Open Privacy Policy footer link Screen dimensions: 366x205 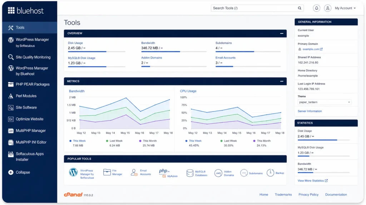click(x=308, y=195)
